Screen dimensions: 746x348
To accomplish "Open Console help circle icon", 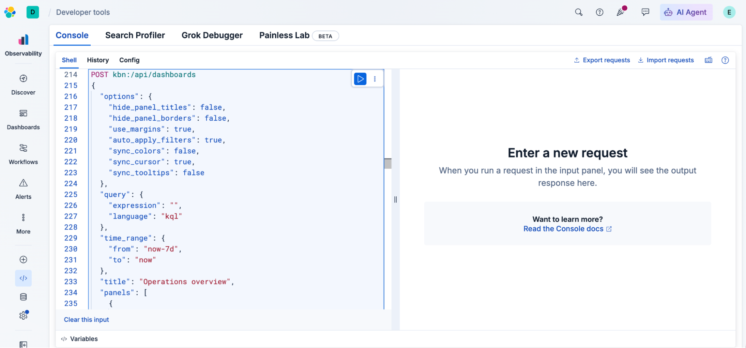I will point(725,60).
